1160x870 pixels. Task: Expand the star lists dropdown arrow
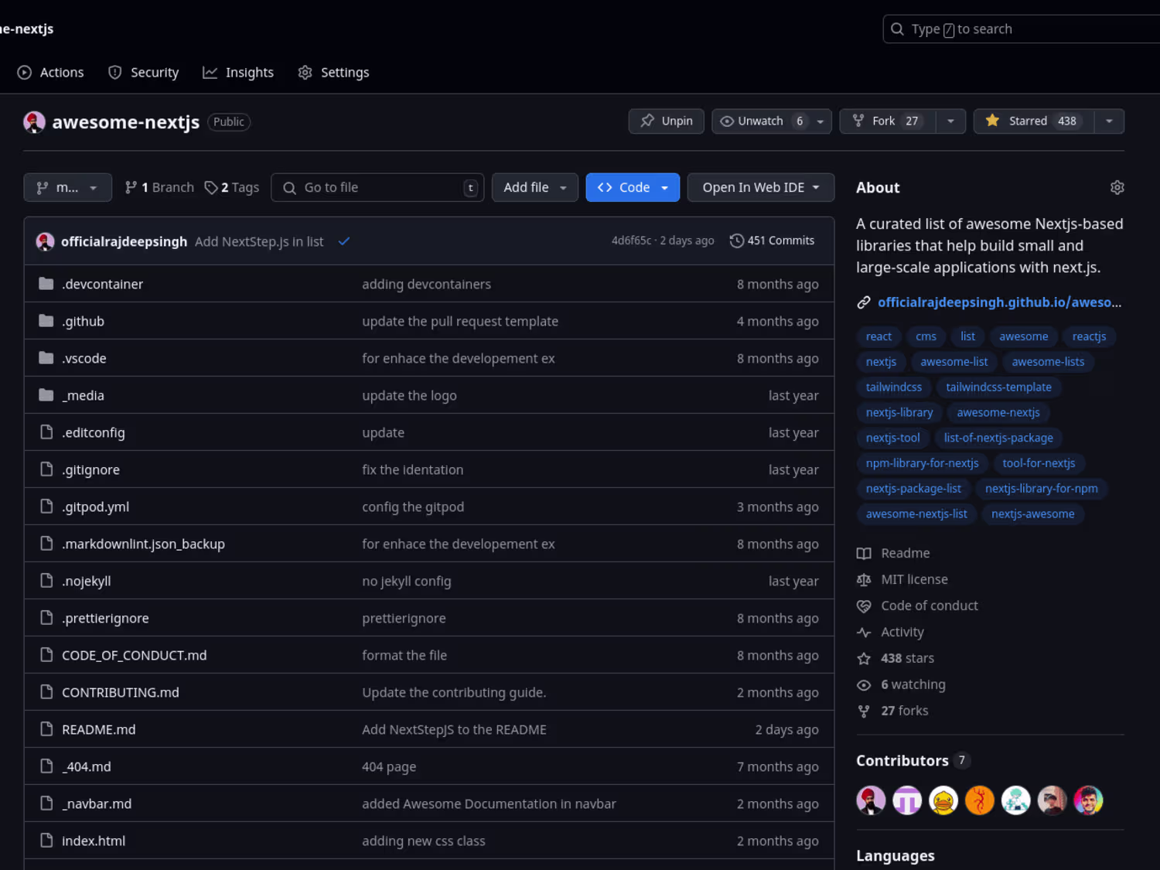pyautogui.click(x=1109, y=121)
